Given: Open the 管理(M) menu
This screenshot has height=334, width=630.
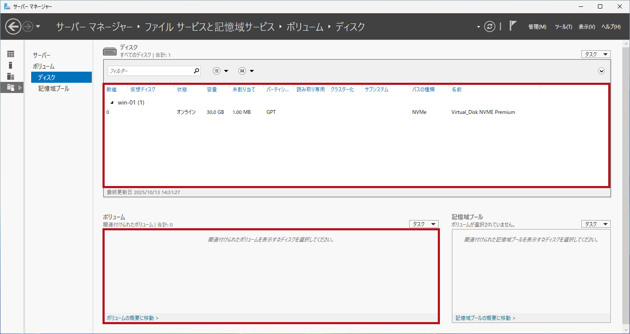Looking at the screenshot, I should (x=537, y=27).
